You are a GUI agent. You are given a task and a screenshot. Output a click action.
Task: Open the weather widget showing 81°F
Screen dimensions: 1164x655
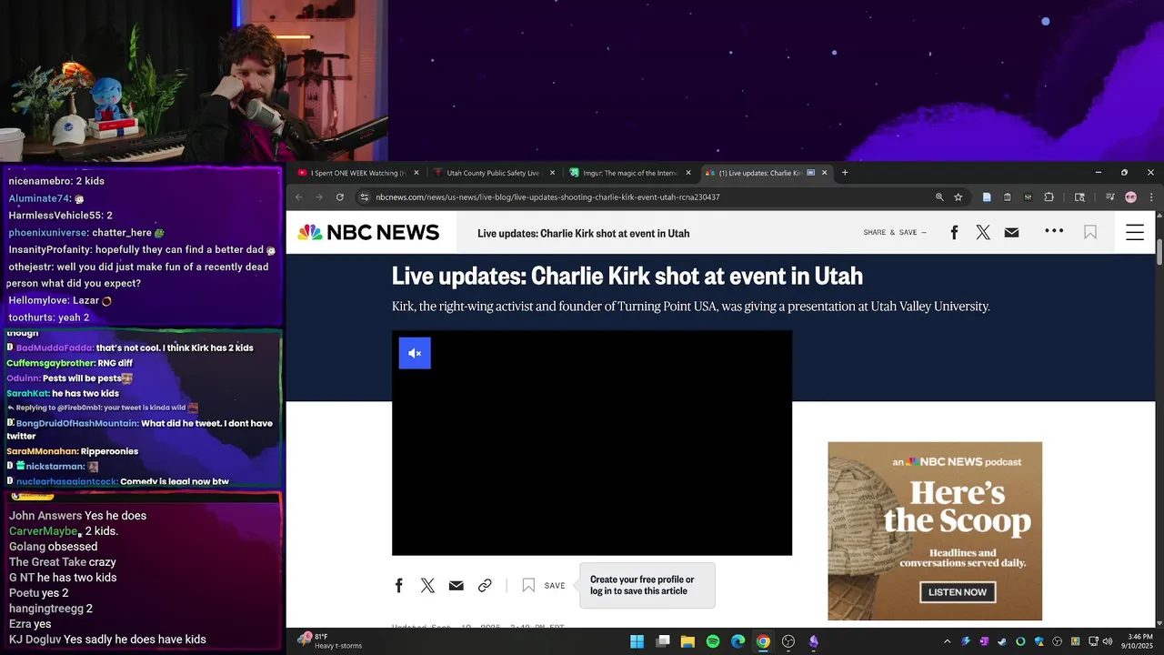[330, 641]
